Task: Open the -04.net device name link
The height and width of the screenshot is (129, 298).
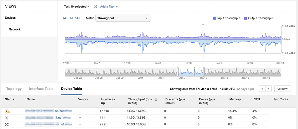Action: click(49, 111)
